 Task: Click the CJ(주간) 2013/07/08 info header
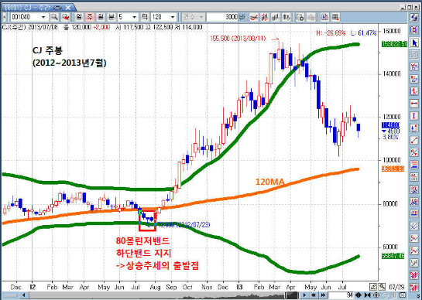click(x=29, y=27)
